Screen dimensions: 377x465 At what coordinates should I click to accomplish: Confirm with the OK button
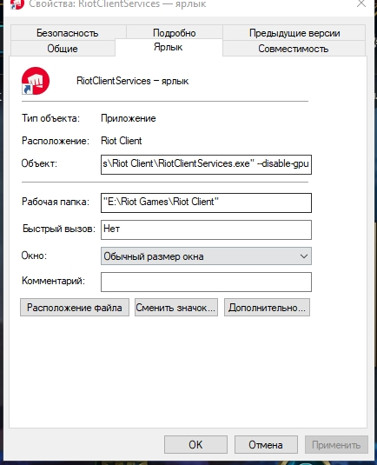[x=195, y=444]
